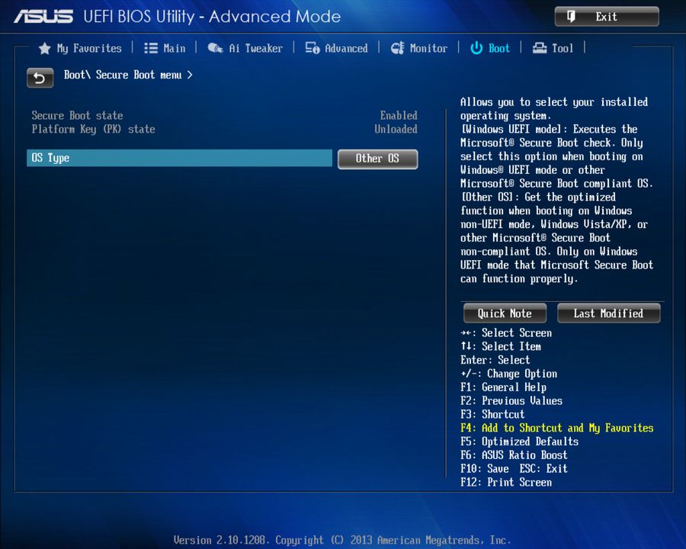Click the Last Modified button

(608, 313)
